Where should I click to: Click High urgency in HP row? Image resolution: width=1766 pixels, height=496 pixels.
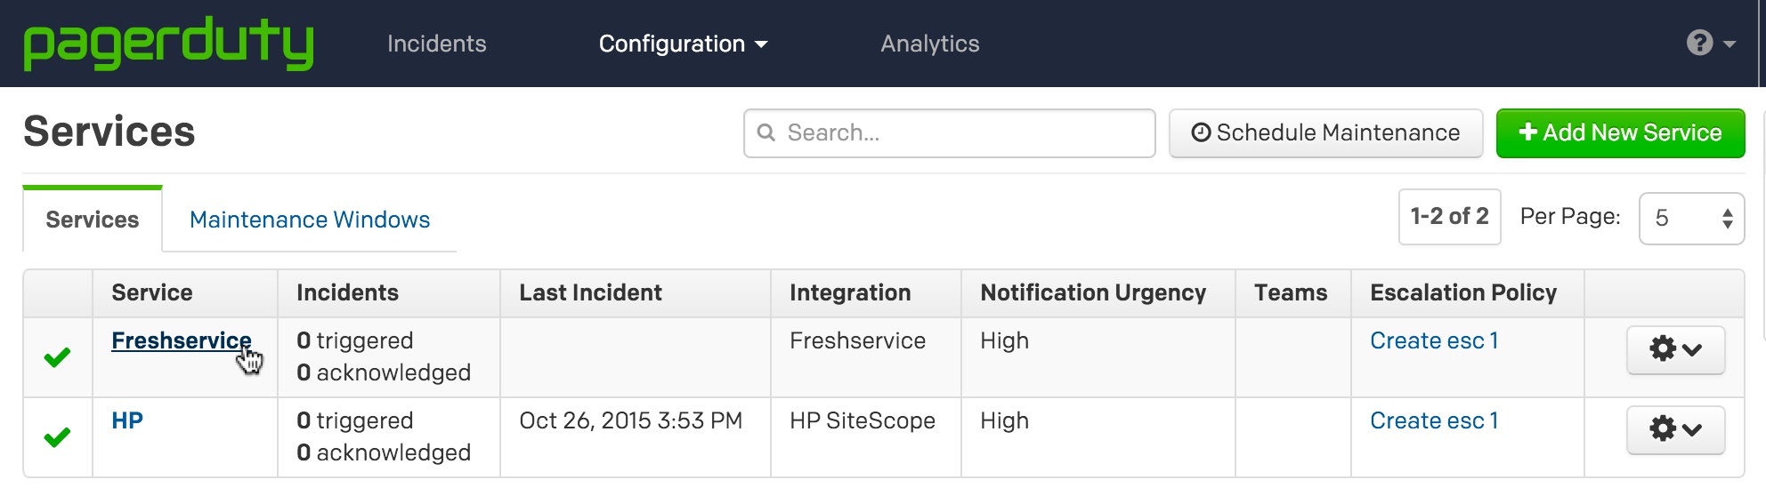(1004, 420)
